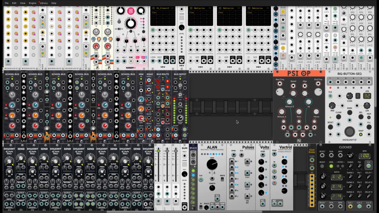Open the Edit menu
Screen dimensions: 379x213
14,3
